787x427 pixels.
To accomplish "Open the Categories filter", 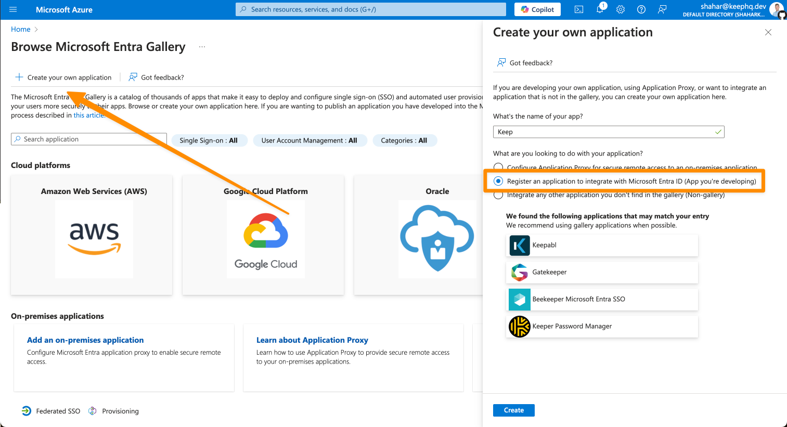I will point(404,140).
